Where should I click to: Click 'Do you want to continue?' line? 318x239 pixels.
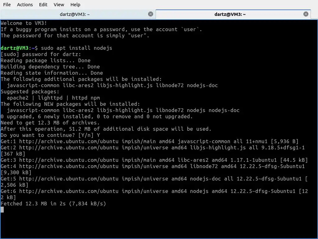coord(50,135)
